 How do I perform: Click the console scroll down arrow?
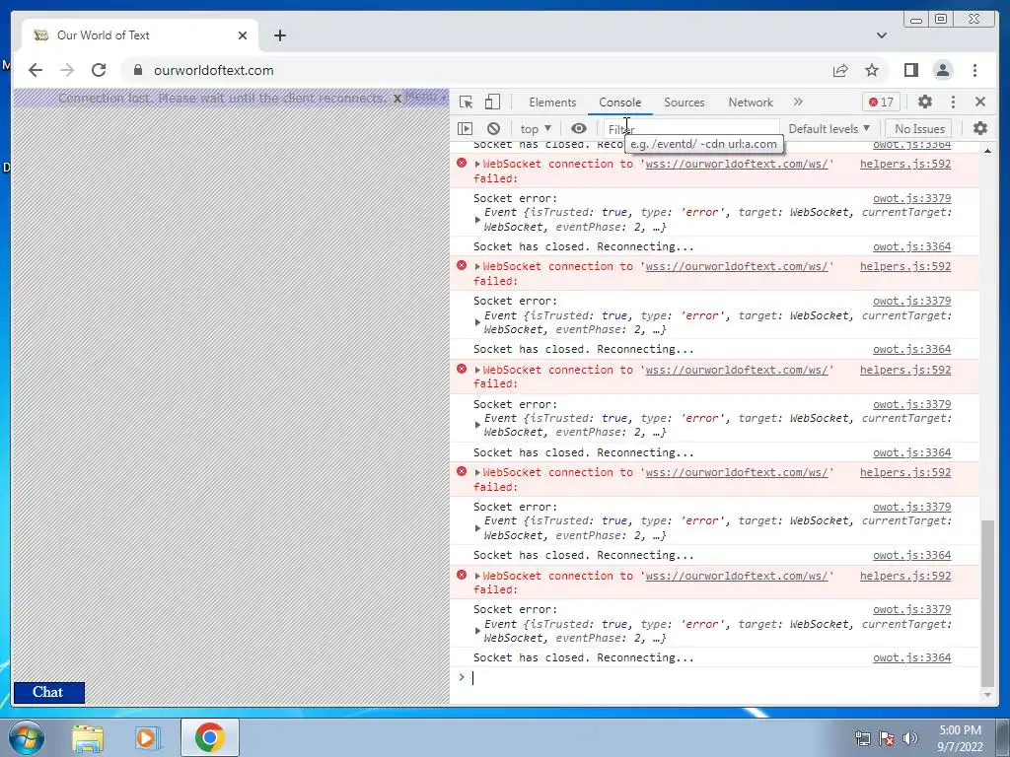point(987,695)
